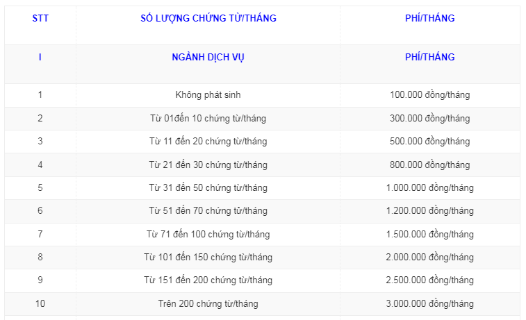This screenshot has height=320, width=526.
Task: Select the "Trên 200 chứng từ/tháng" cell
Action: pos(208,304)
